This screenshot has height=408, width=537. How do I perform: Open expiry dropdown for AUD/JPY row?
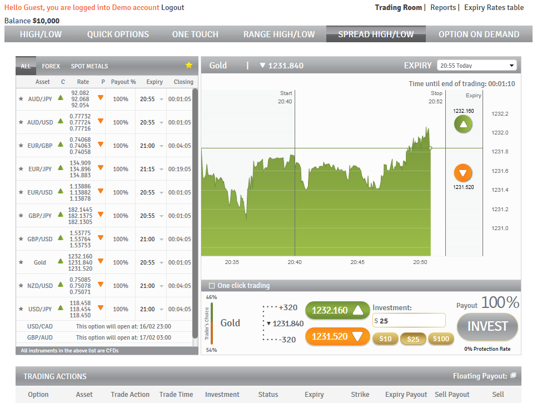pos(161,99)
